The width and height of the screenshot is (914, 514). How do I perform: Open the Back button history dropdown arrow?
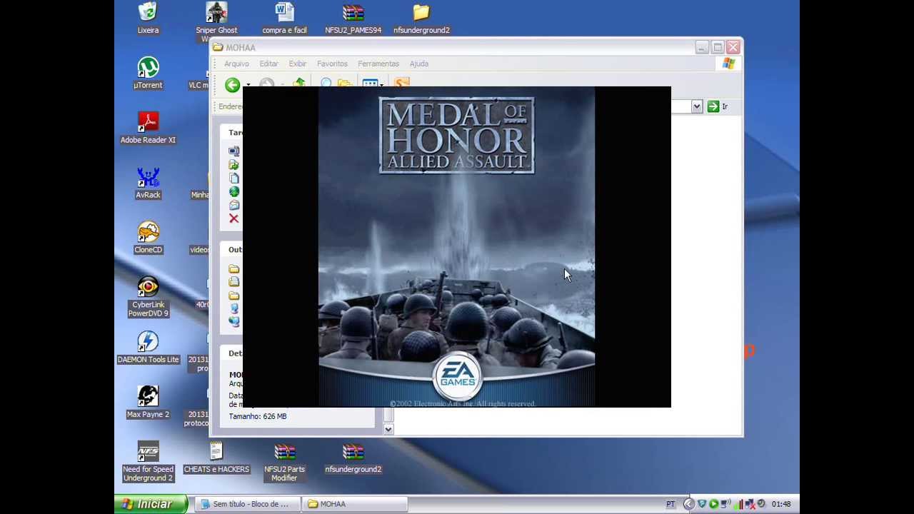[248, 85]
